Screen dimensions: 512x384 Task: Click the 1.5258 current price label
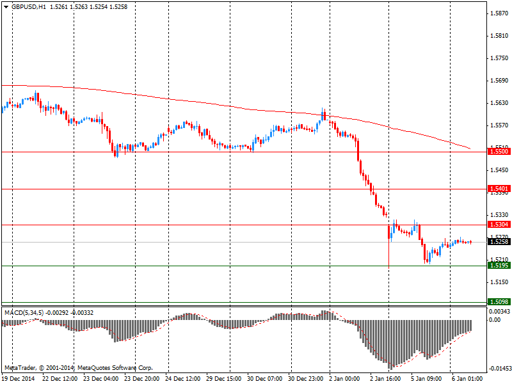click(x=499, y=242)
